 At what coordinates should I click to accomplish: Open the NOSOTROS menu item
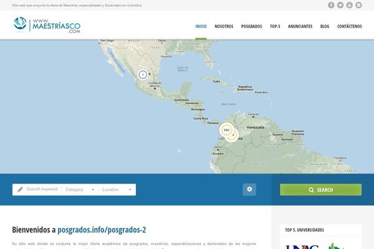224,26
